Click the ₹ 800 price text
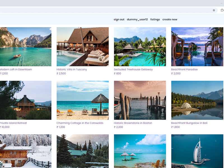The height and width of the screenshot is (168, 224). click(117, 74)
